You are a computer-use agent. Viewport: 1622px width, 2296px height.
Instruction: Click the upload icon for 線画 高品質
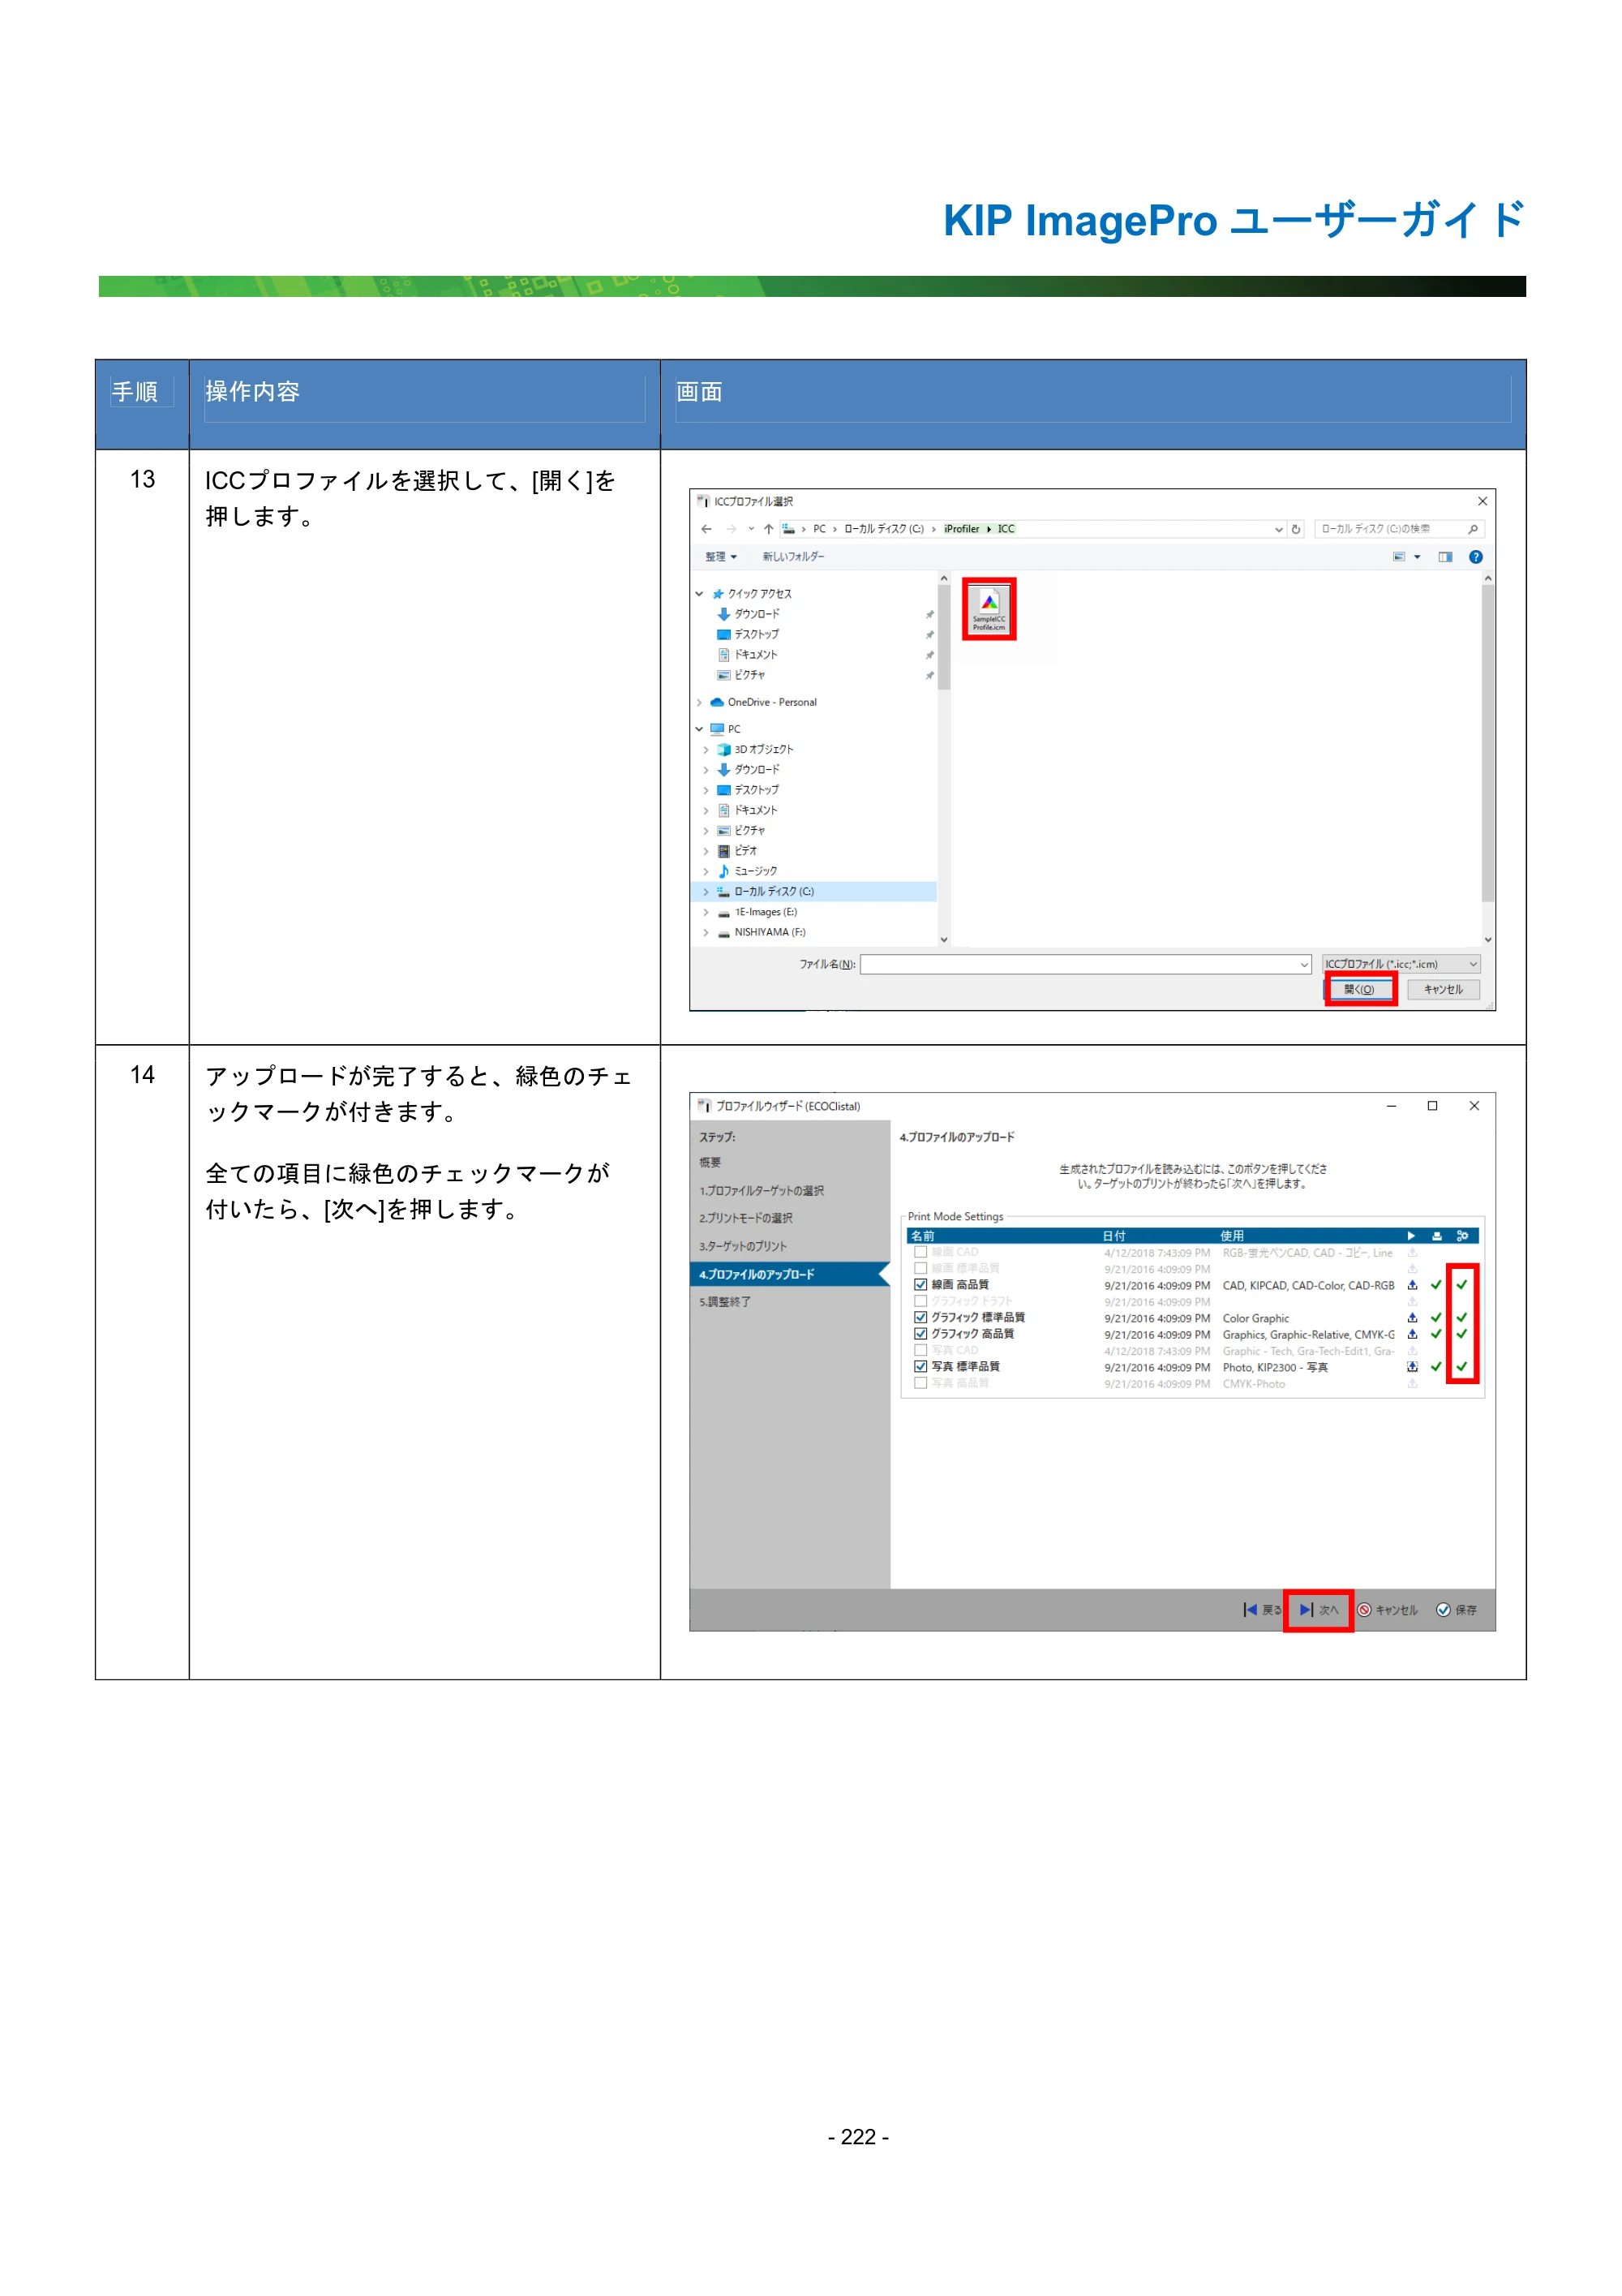click(1412, 1285)
